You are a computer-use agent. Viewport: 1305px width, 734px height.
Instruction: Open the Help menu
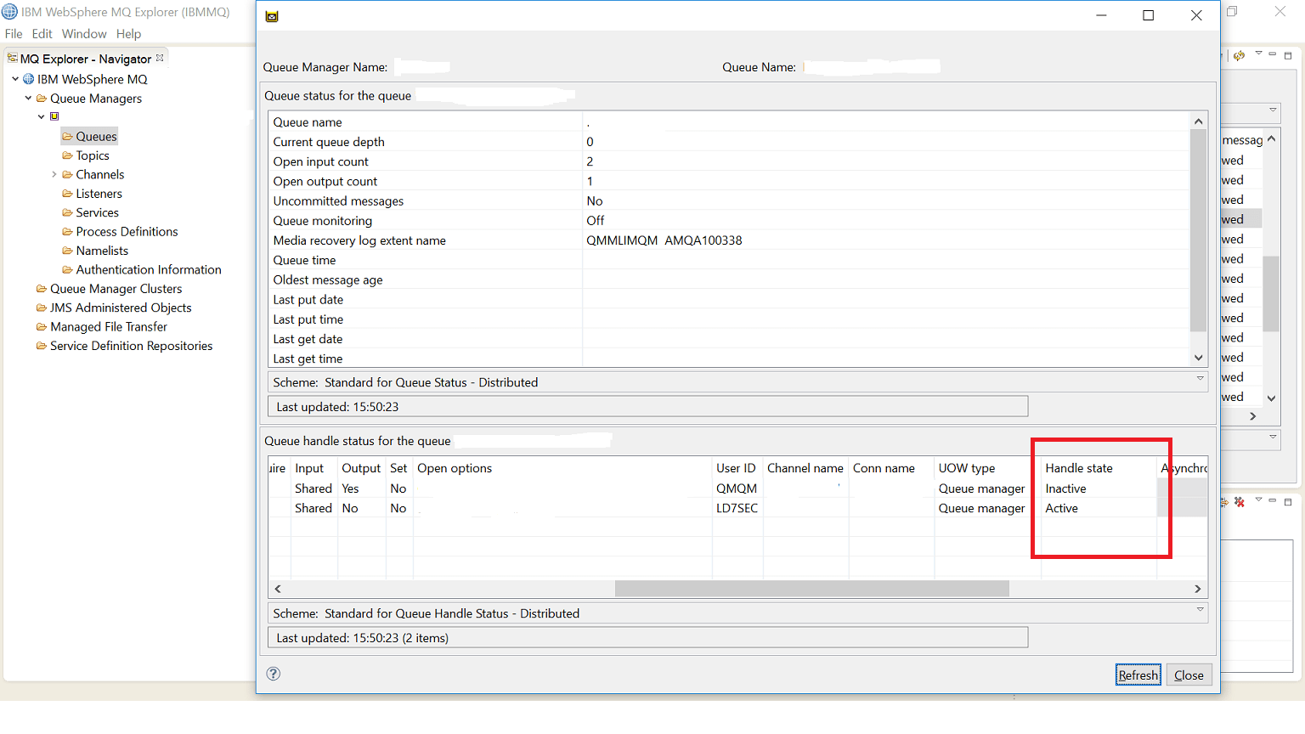(129, 34)
